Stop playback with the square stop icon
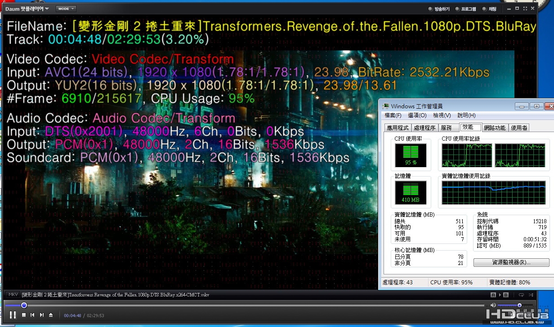This screenshot has width=554, height=327. pyautogui.click(x=24, y=315)
